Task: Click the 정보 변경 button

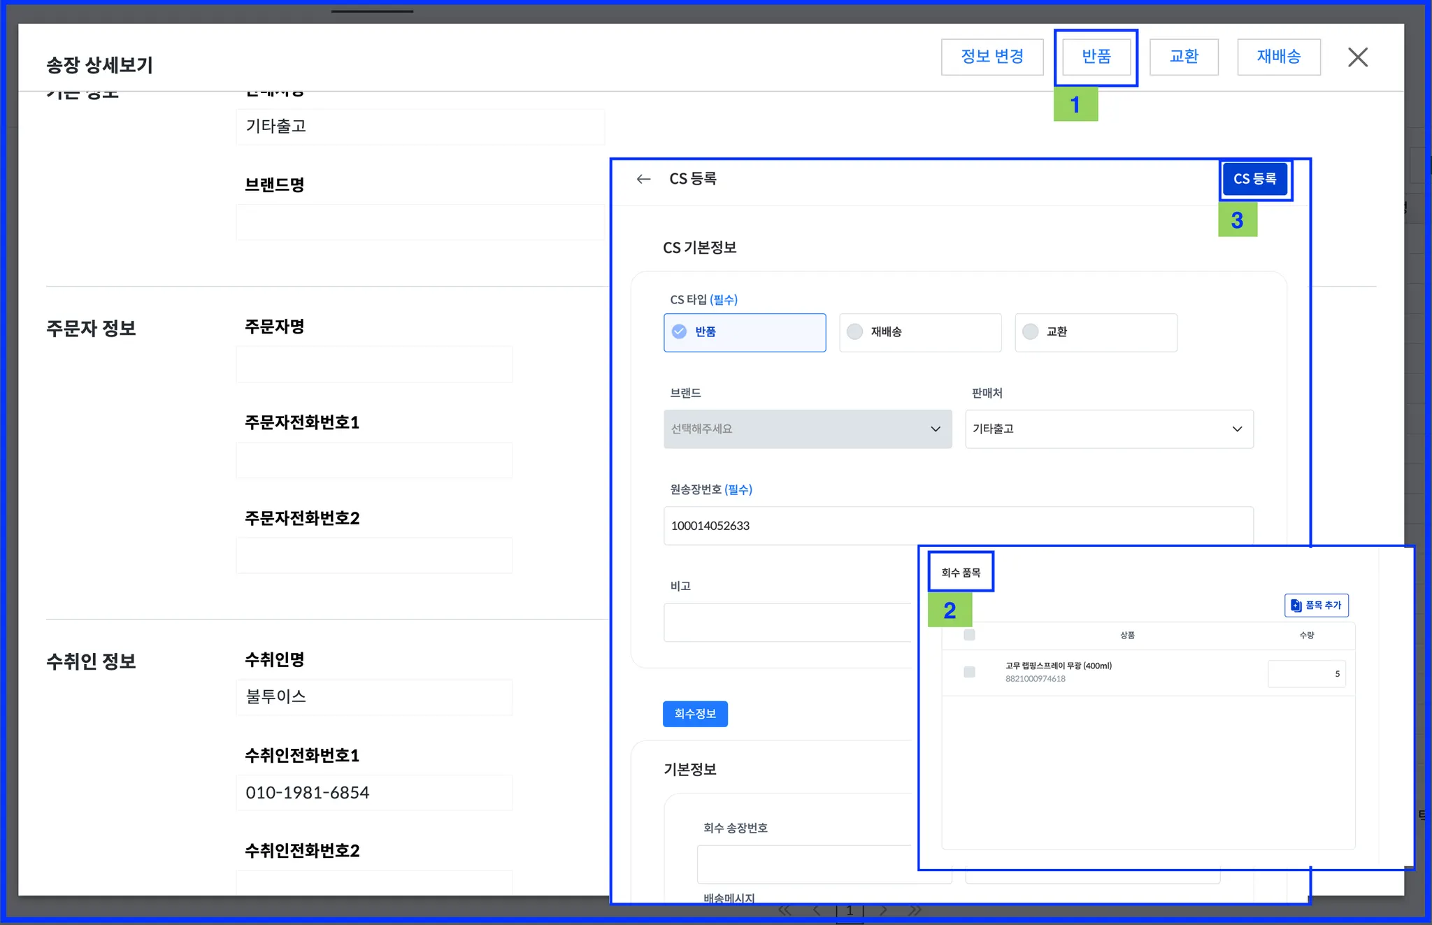Action: click(x=991, y=57)
